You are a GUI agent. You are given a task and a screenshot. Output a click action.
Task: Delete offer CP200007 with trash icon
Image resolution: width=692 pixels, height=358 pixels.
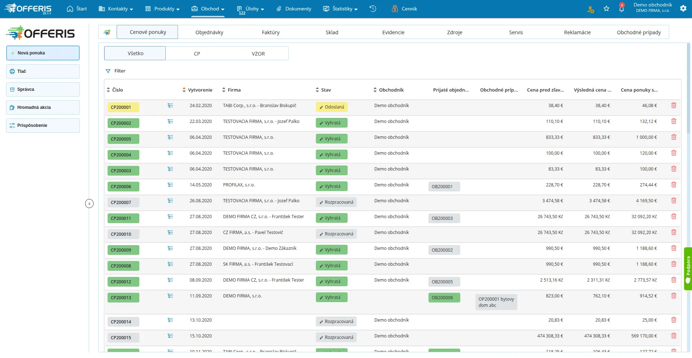coord(674,200)
